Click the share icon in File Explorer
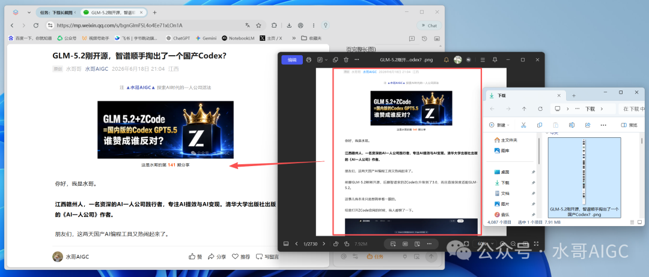Image resolution: width=649 pixels, height=277 pixels. click(588, 125)
